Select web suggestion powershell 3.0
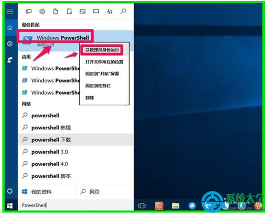The height and width of the screenshot is (214, 266). pos(76,152)
